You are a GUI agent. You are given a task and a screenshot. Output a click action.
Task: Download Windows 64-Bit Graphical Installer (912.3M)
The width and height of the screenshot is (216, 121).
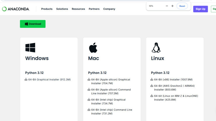(x=49, y=79)
